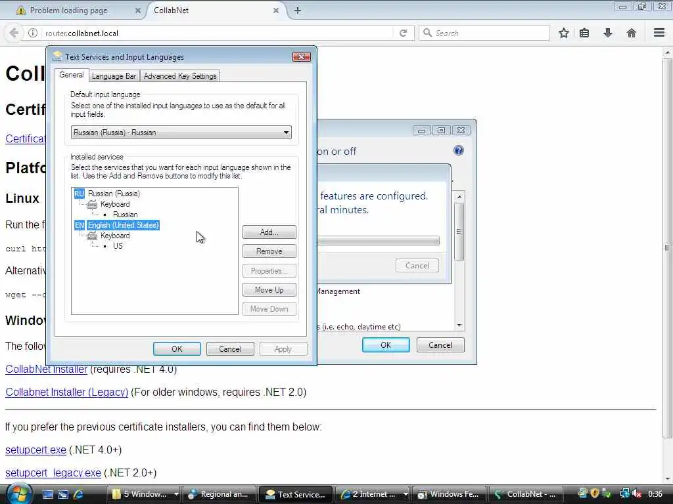Select Russian (Russia) tree item
The image size is (673, 504).
coord(114,194)
